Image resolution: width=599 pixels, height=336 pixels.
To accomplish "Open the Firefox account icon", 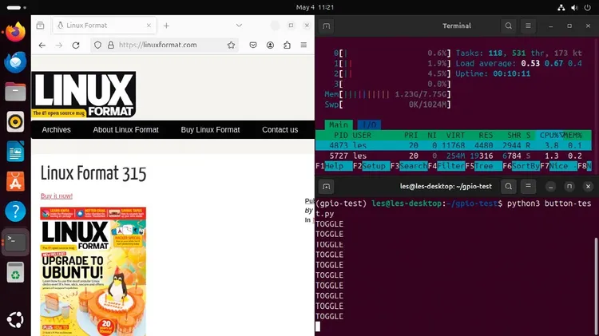I will point(270,45).
